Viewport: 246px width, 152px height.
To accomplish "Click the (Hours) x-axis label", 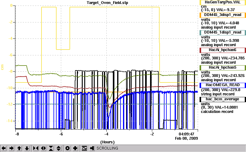I will point(107,142).
